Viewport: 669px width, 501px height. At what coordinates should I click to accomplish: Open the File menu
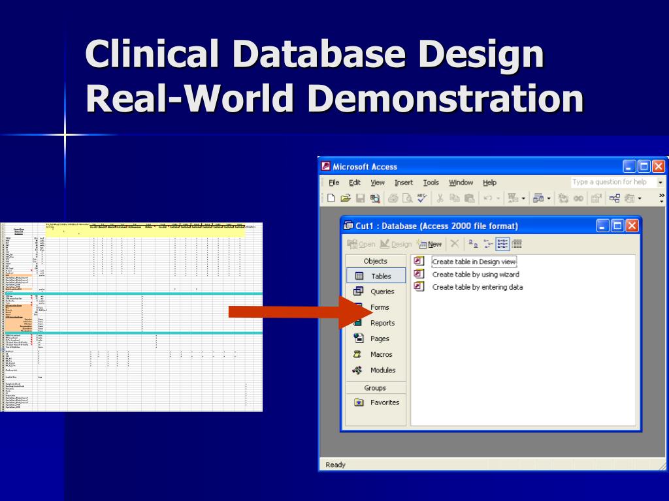click(334, 183)
